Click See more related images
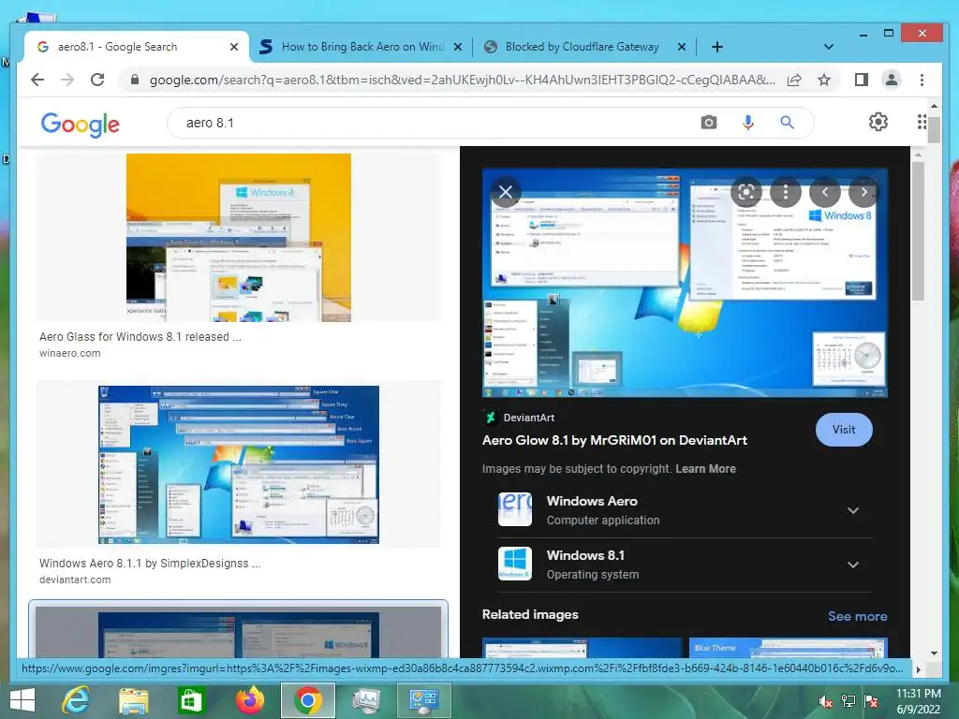Viewport: 959px width, 719px height. coord(858,616)
